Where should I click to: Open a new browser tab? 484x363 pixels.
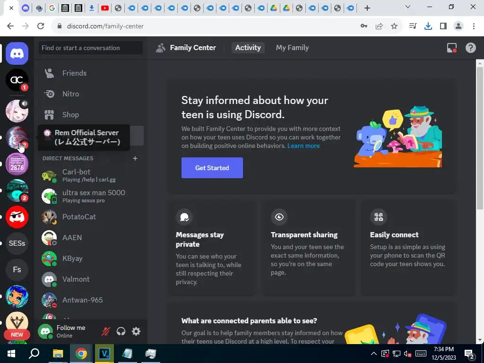point(367,8)
